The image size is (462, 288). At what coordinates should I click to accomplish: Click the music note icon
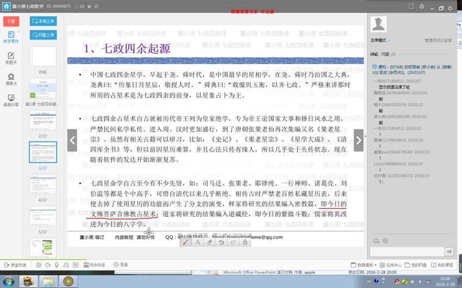point(66,265)
